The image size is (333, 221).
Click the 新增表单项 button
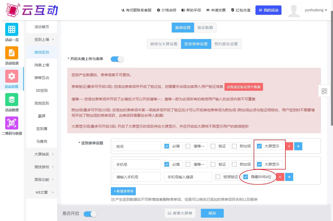123,191
